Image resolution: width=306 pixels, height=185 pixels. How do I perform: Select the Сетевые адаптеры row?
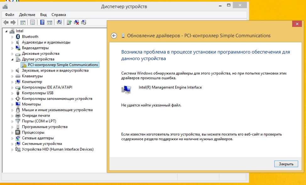click(38, 138)
